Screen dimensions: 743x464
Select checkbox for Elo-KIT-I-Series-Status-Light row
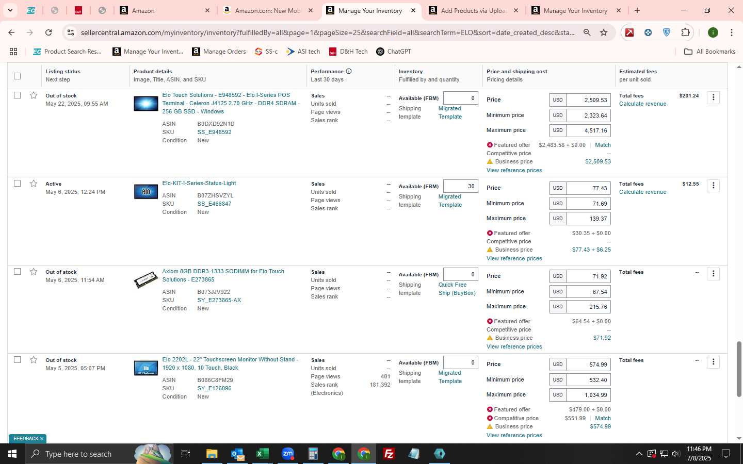pos(17,184)
